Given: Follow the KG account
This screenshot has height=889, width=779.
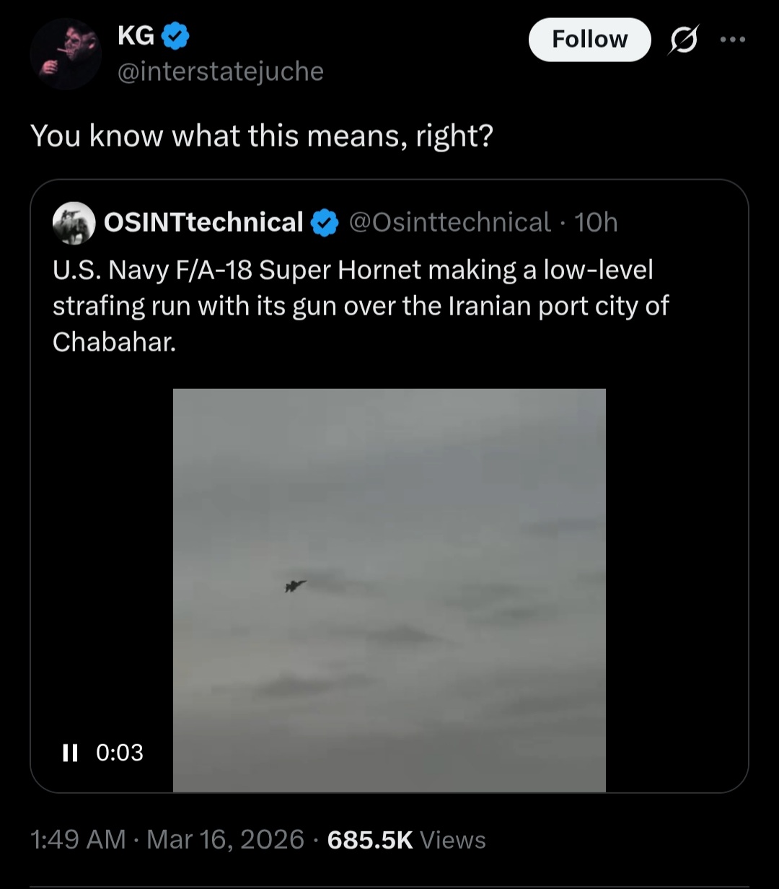Looking at the screenshot, I should click(589, 39).
